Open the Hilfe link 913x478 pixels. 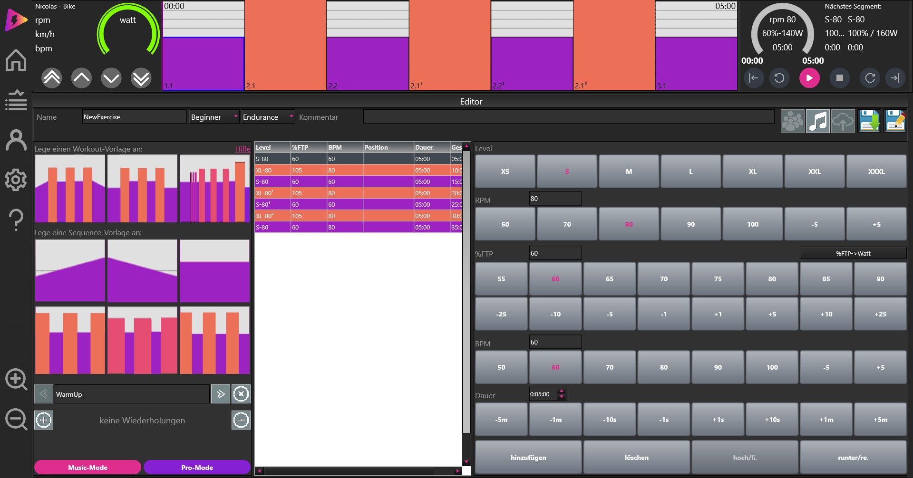[243, 149]
